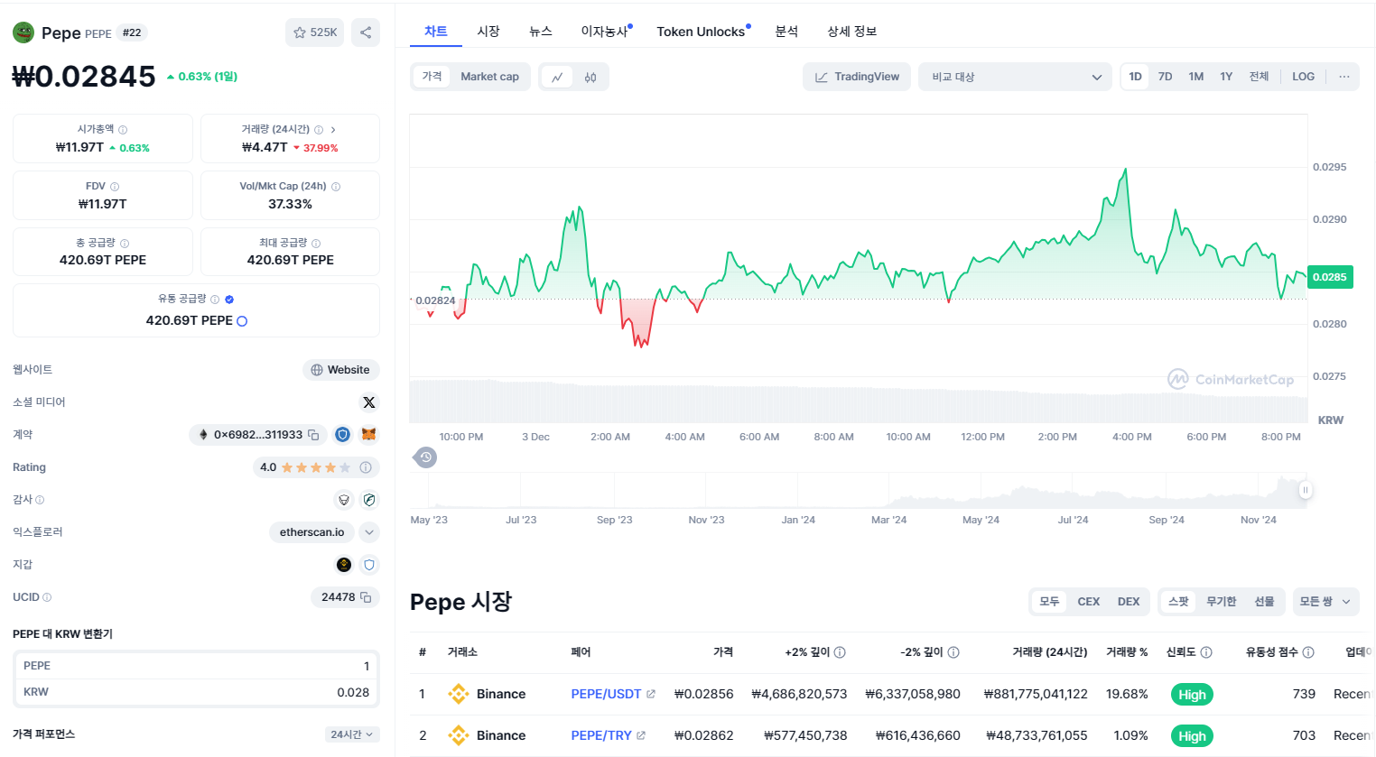Open the share icon next to watchlist
Image resolution: width=1376 pixels, height=757 pixels.
pos(366,32)
